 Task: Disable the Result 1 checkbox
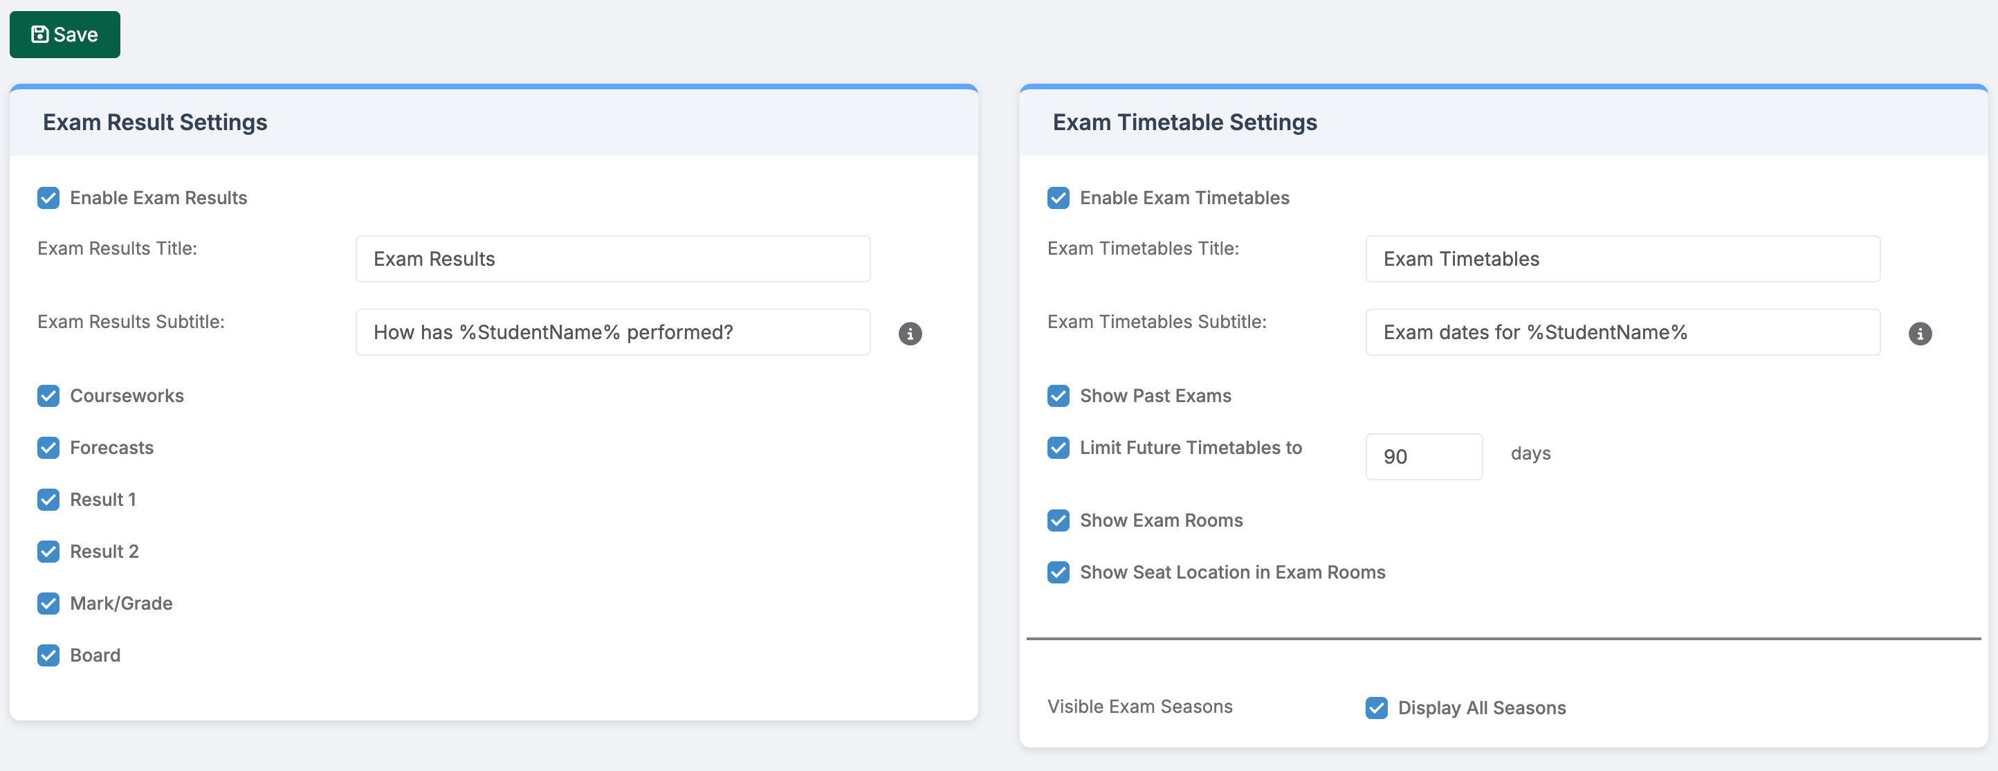pos(48,500)
